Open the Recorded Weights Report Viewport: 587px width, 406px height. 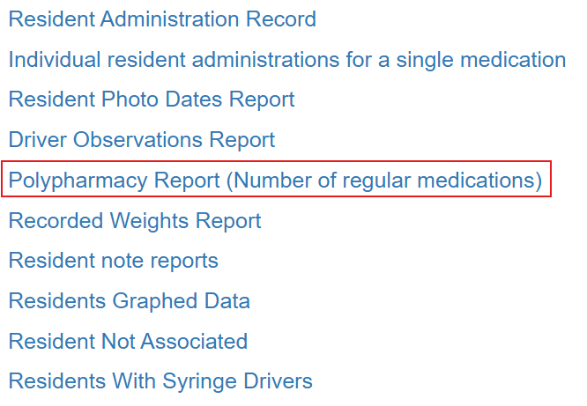coord(135,221)
